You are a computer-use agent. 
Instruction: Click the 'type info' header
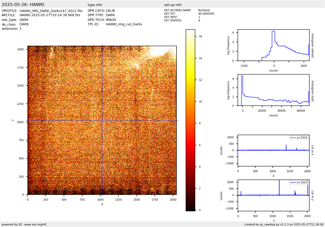click(95, 5)
